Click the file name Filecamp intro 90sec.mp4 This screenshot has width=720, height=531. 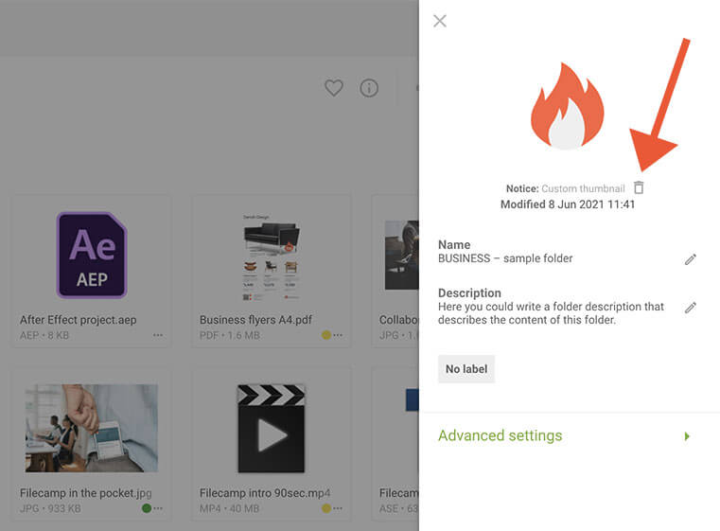pos(265,493)
